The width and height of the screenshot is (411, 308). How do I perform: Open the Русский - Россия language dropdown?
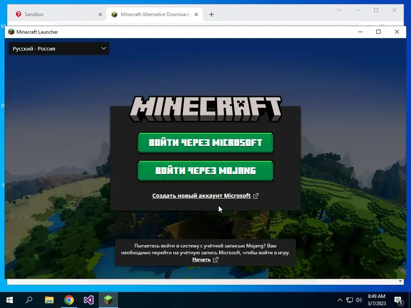point(59,49)
